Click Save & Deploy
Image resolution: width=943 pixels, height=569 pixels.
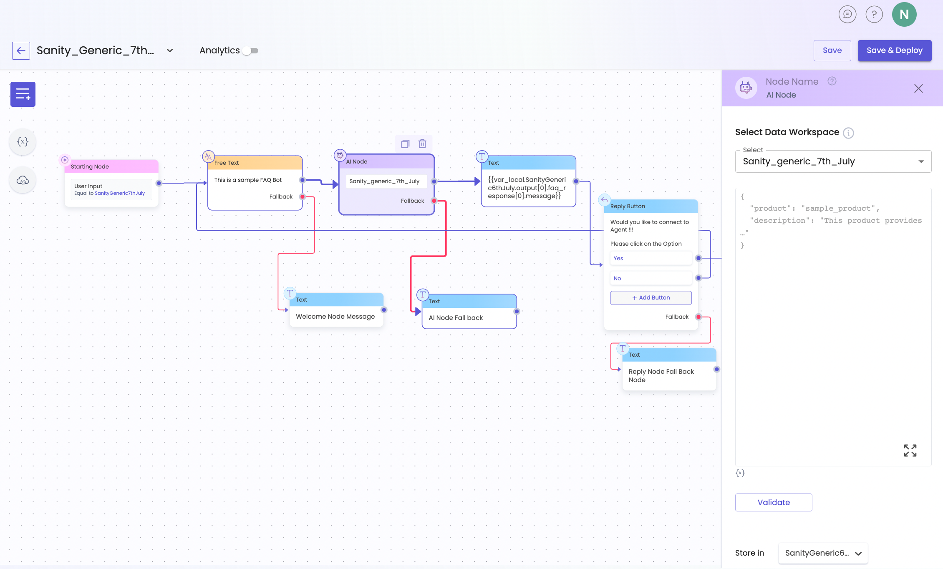tap(894, 50)
